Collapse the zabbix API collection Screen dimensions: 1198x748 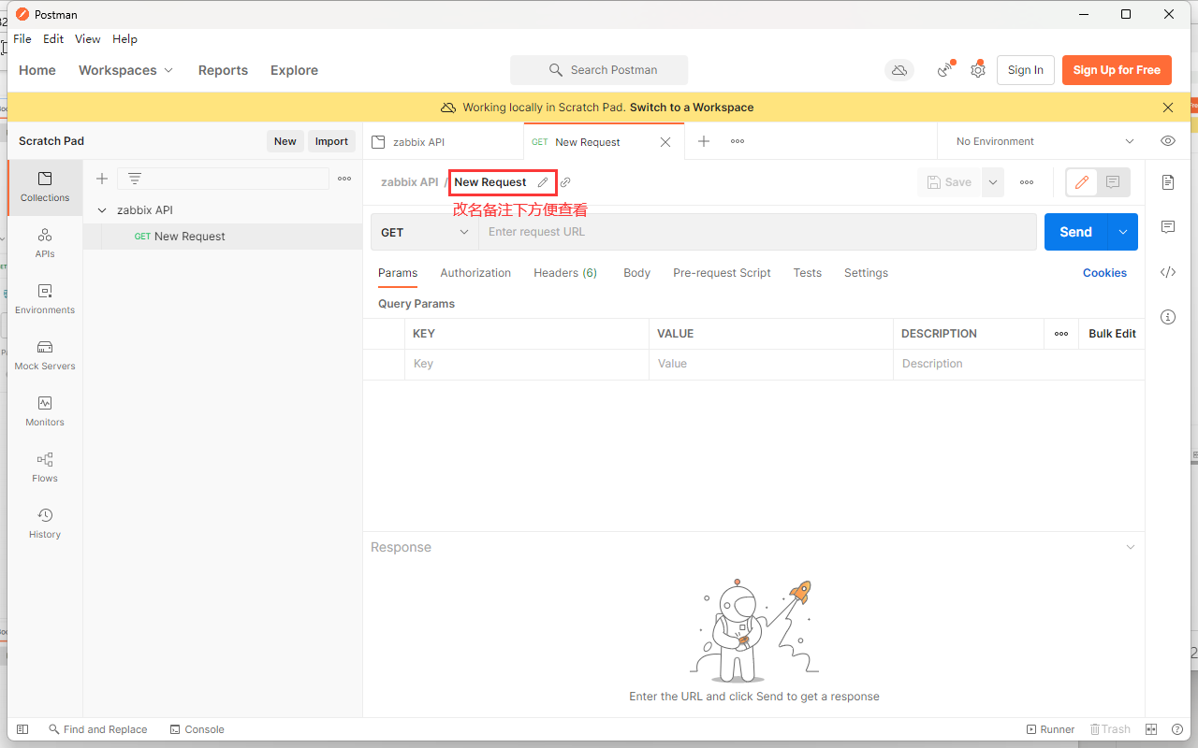pyautogui.click(x=102, y=210)
